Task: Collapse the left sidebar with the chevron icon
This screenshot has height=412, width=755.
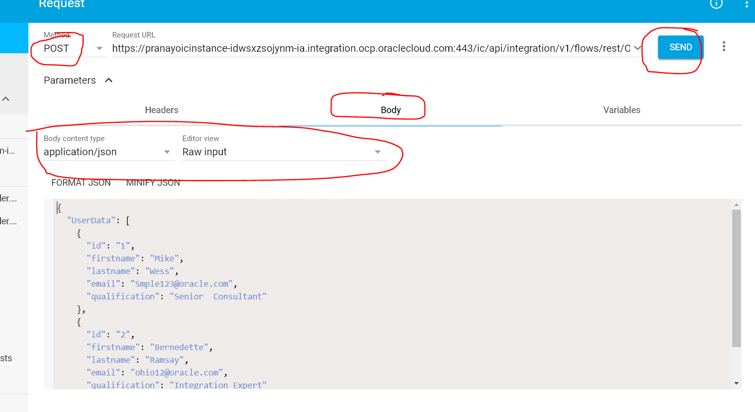Action: pos(6,98)
